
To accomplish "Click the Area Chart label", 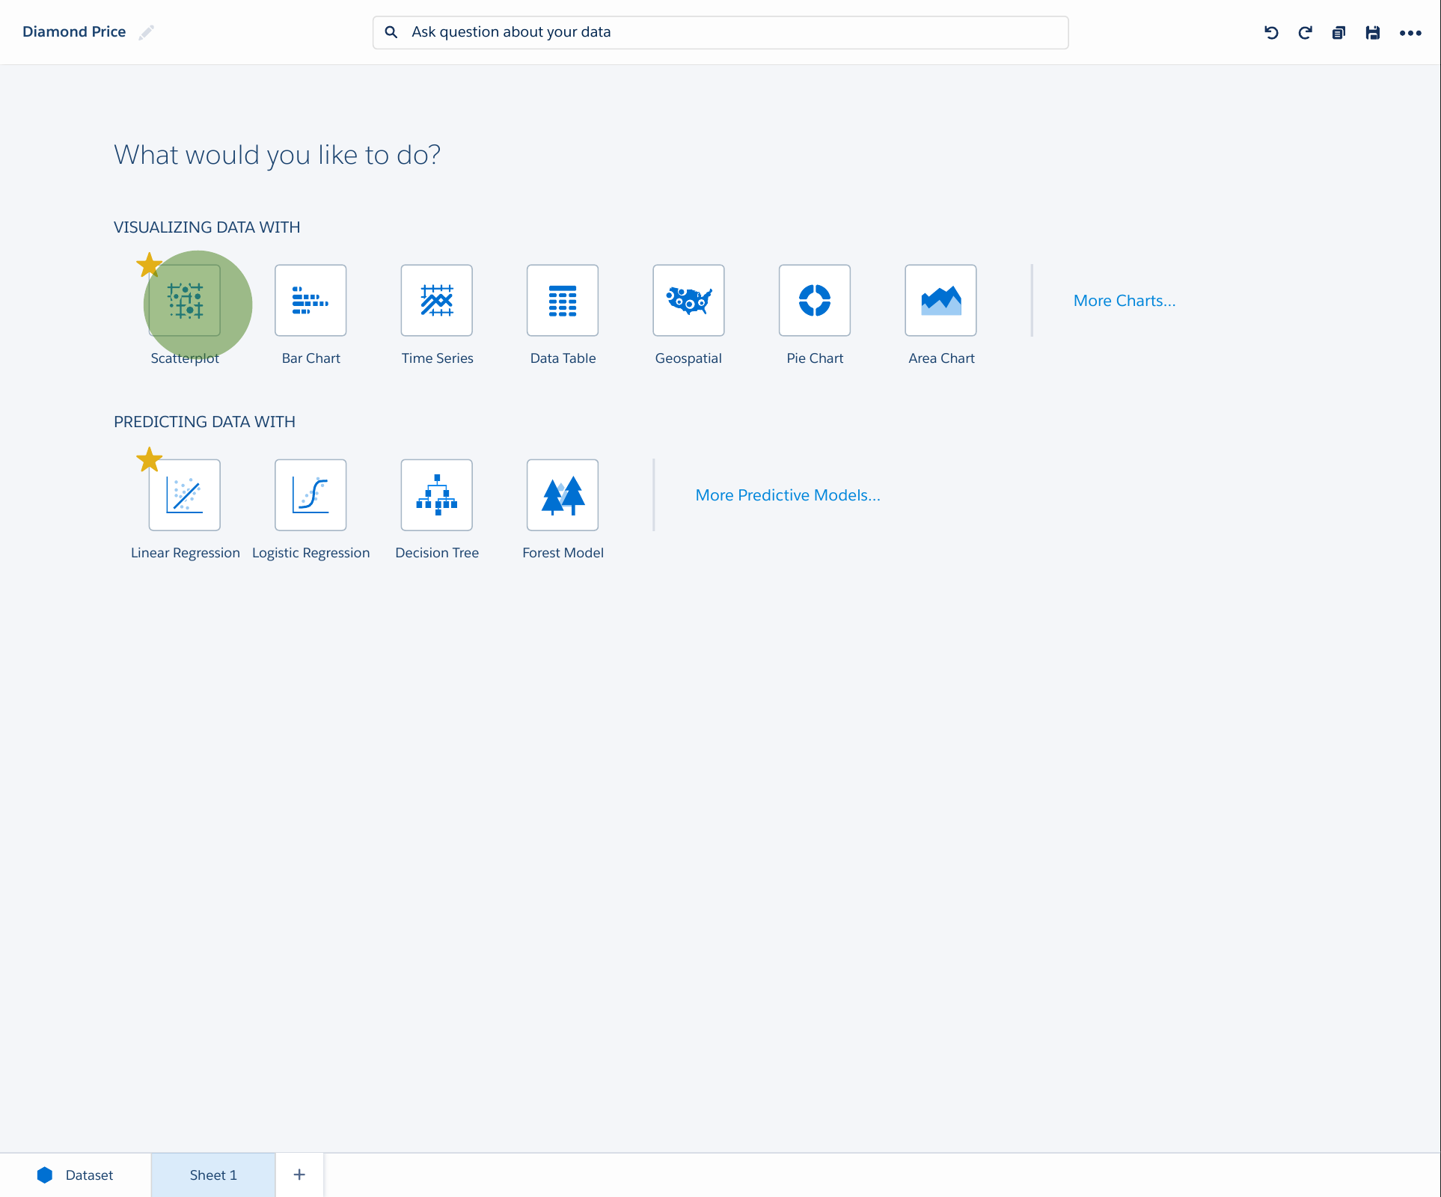I will [941, 358].
